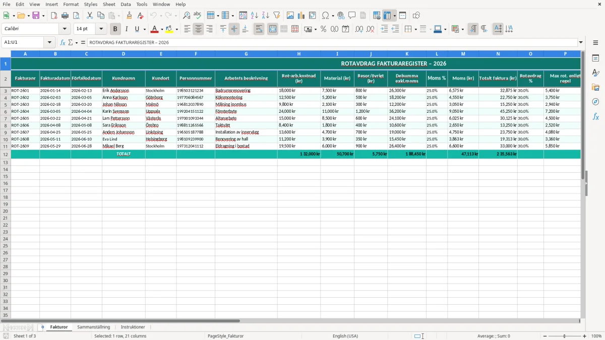Click the zoom slider in status bar
605x340 pixels.
tap(564, 336)
